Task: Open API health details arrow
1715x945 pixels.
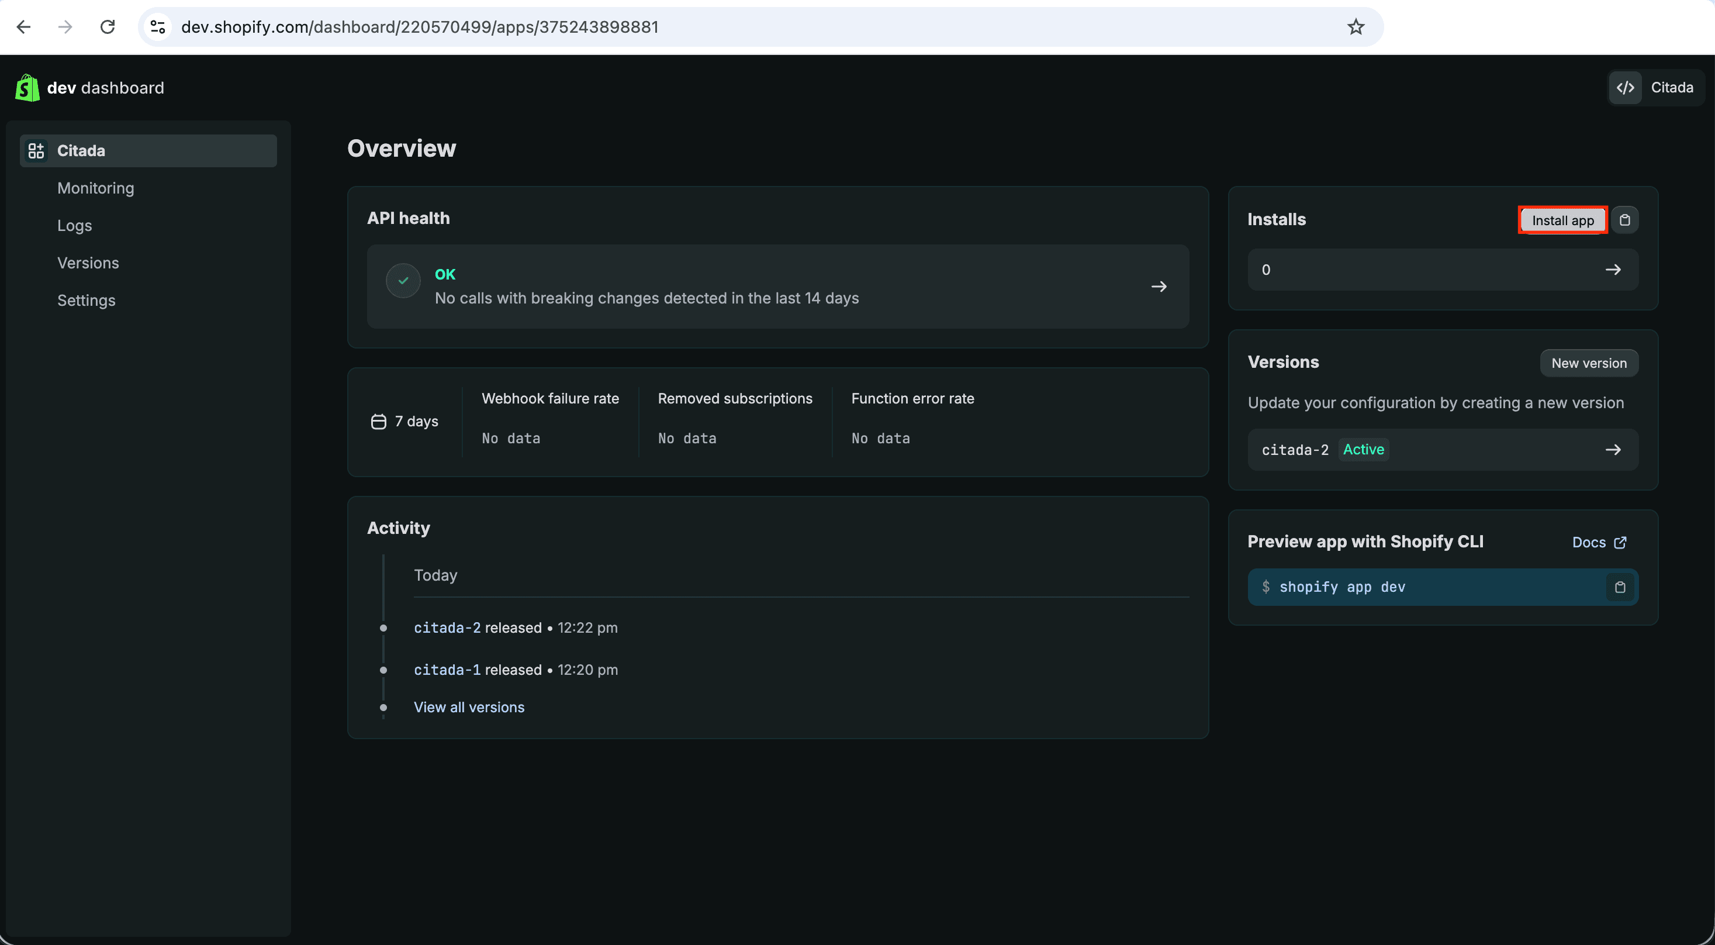Action: (1159, 287)
